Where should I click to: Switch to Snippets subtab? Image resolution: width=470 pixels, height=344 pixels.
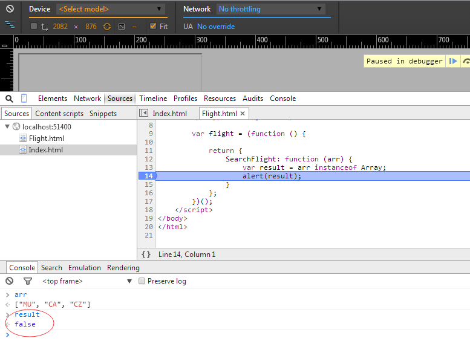coord(103,114)
